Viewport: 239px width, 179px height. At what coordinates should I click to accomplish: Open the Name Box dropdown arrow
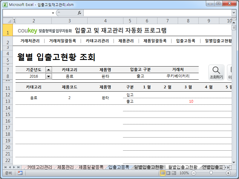pyautogui.click(x=53, y=13)
